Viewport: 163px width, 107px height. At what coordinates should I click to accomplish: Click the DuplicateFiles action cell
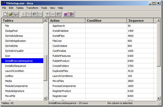pos(67,71)
